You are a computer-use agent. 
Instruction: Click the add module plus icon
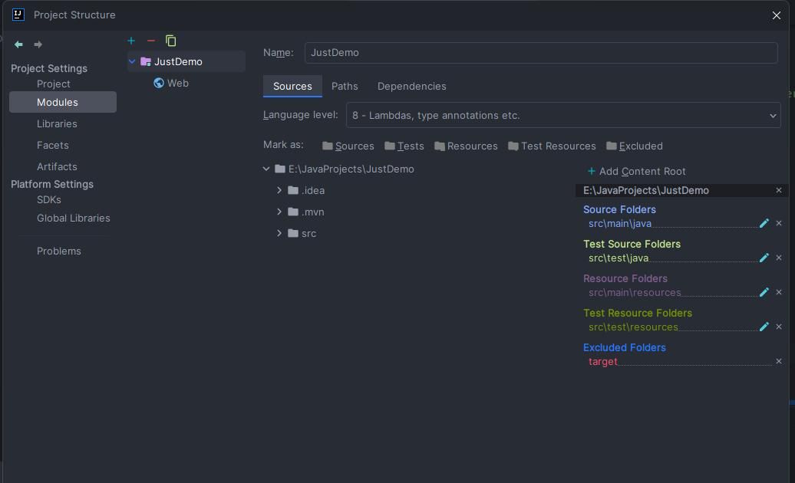click(131, 41)
